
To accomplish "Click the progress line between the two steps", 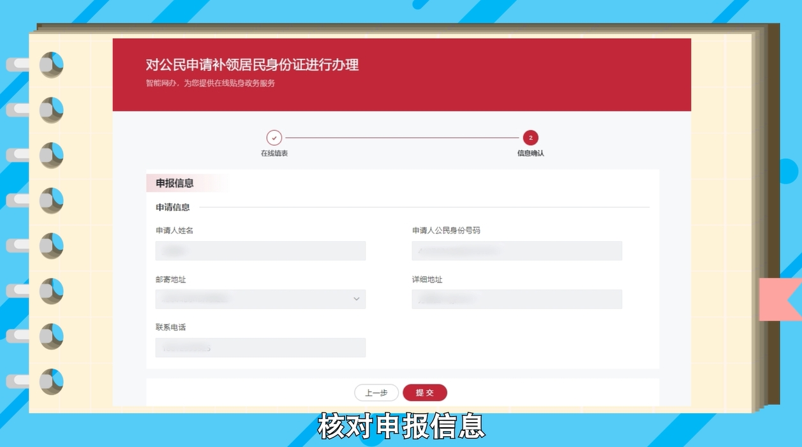I will (402, 137).
